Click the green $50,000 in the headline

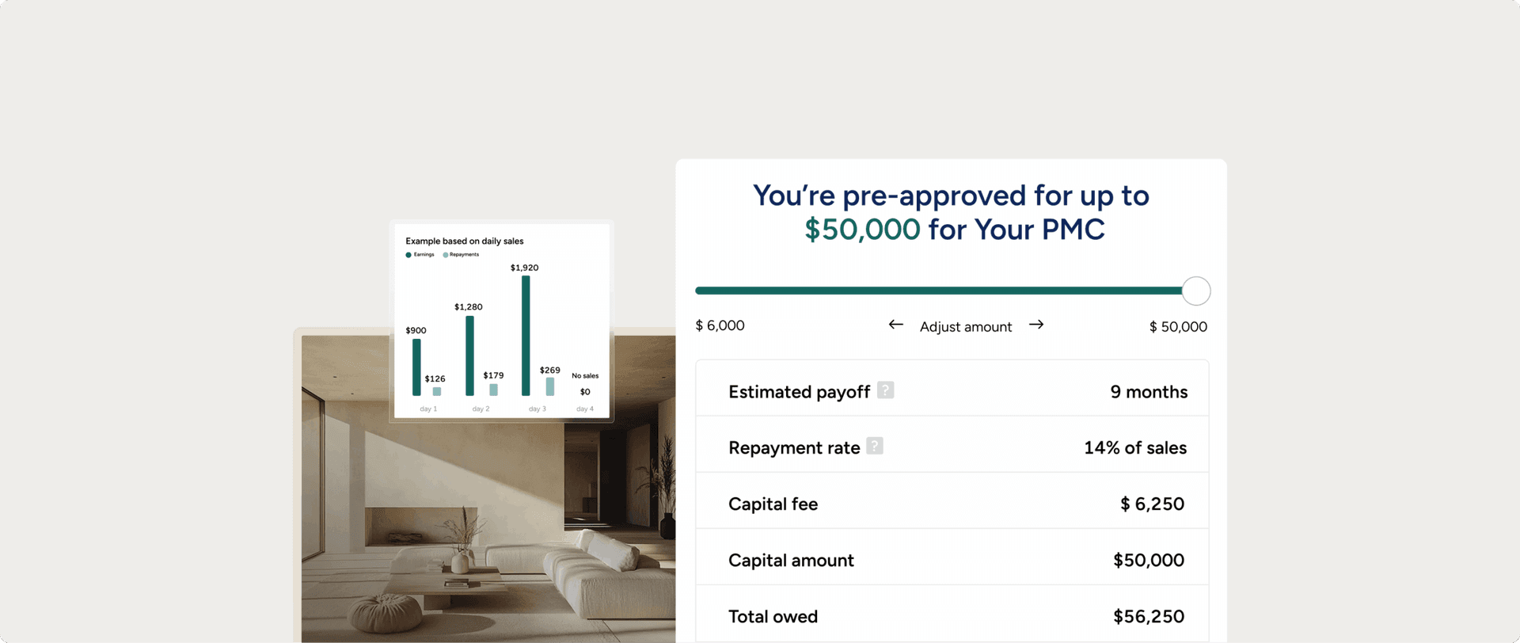click(x=862, y=230)
